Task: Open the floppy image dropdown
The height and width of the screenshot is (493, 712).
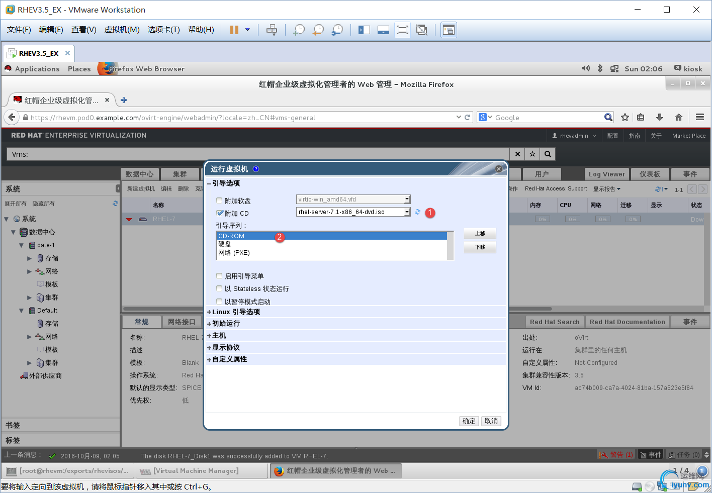Action: 407,200
